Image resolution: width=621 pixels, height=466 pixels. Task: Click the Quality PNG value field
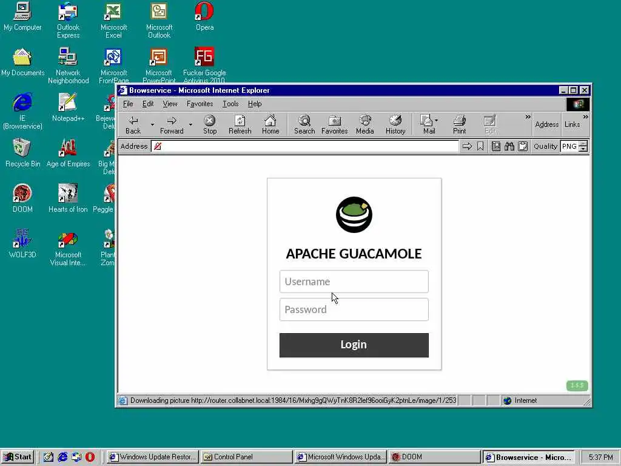click(569, 146)
